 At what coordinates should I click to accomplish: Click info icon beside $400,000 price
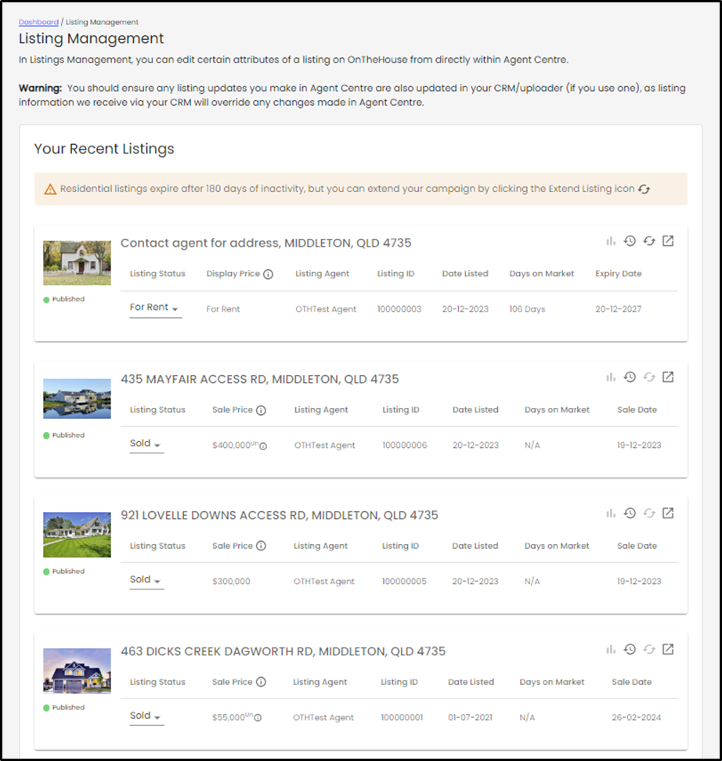tap(263, 446)
